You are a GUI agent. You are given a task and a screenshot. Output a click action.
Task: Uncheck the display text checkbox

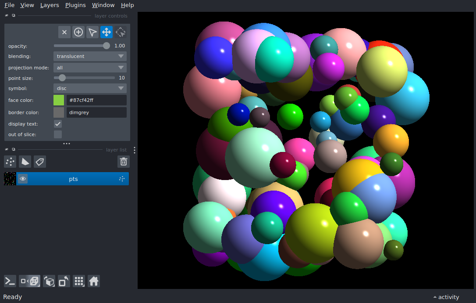[x=58, y=124]
